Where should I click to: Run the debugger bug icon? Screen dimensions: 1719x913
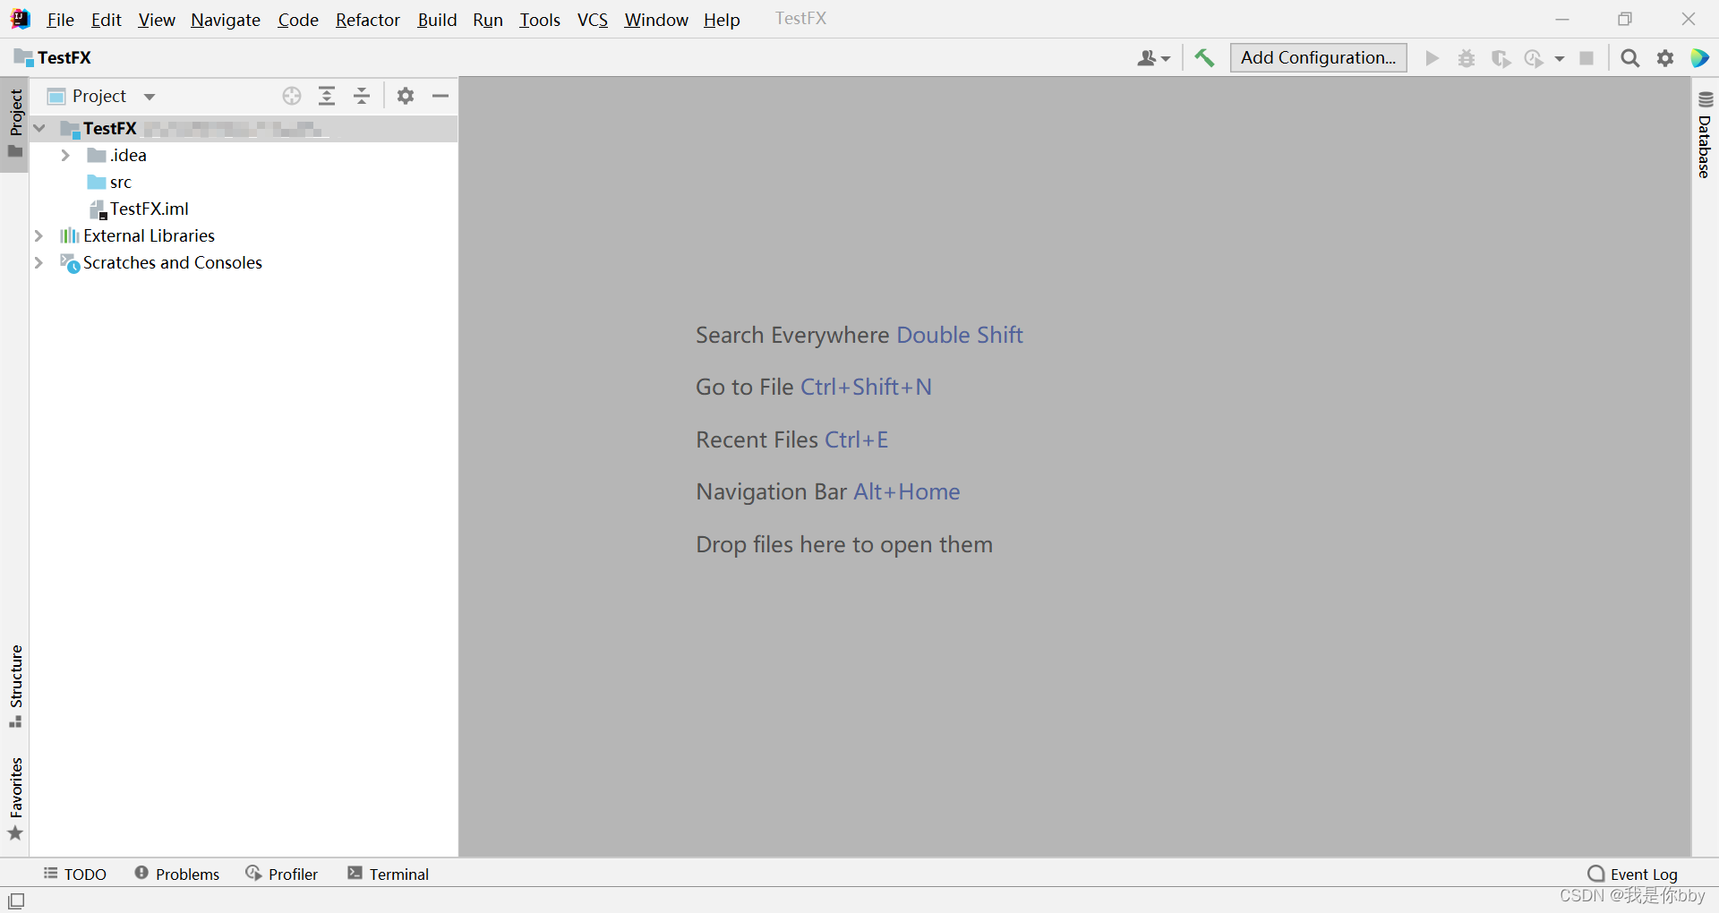pyautogui.click(x=1467, y=57)
